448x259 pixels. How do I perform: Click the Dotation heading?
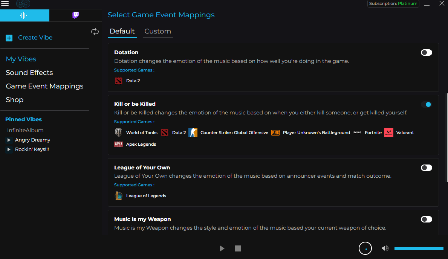pyautogui.click(x=126, y=52)
